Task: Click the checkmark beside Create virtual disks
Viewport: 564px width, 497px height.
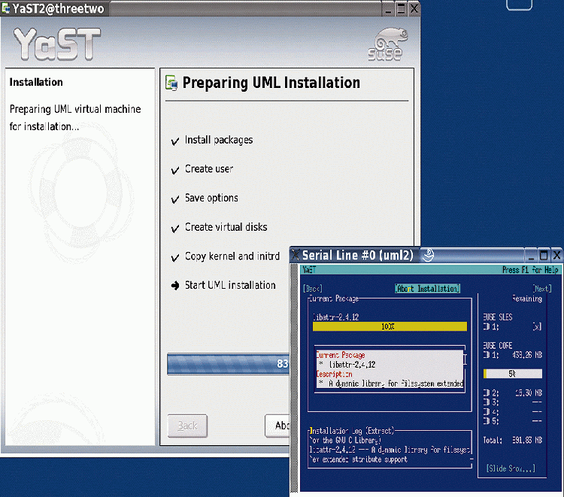Action: coord(175,229)
